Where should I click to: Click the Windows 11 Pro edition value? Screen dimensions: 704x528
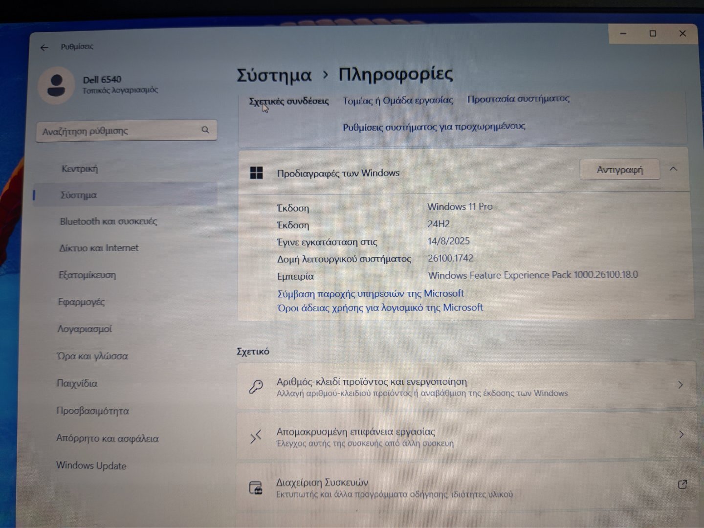(x=460, y=207)
